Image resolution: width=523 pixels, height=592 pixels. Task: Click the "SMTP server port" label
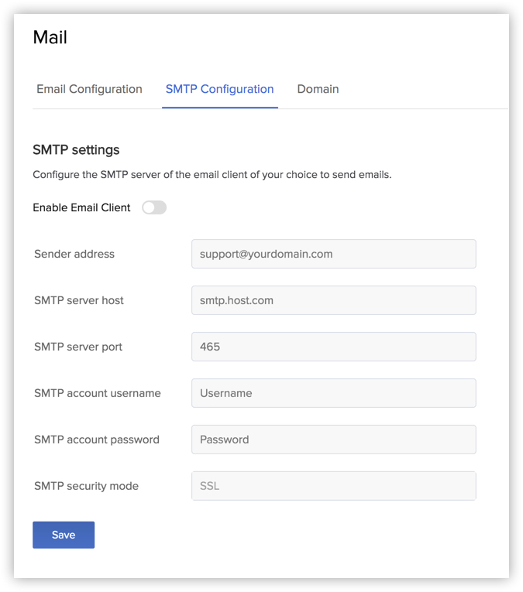78,347
